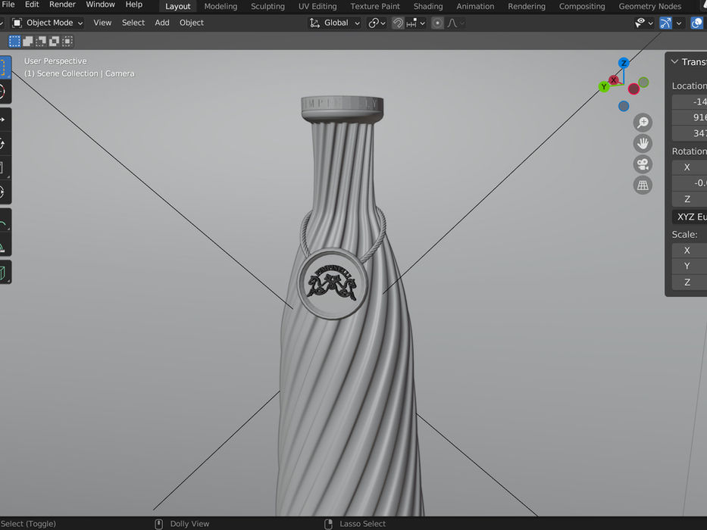Click the Scale Y value field
The image size is (707, 530).
[690, 267]
